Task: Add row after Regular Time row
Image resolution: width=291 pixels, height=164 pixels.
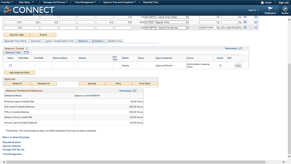Action: click(245, 22)
